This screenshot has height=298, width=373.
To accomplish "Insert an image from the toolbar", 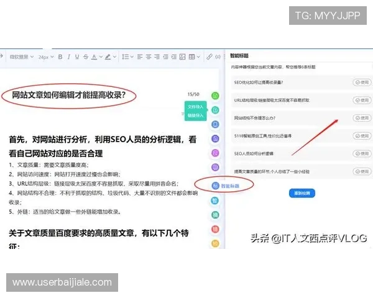I will point(182,56).
